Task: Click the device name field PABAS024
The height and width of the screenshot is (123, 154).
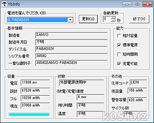Action: coord(71,49)
